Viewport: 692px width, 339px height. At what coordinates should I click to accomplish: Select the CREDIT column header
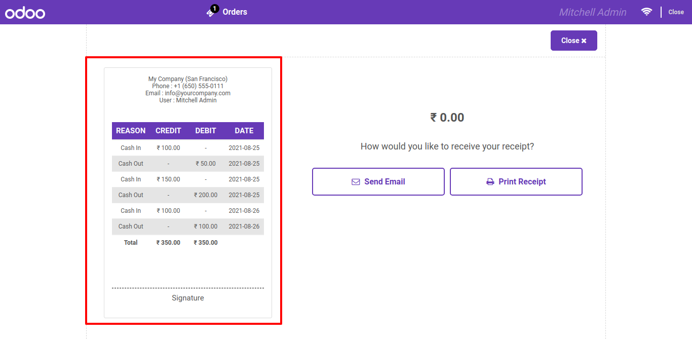168,131
